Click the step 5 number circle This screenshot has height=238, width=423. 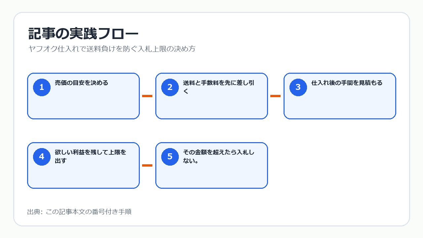[x=170, y=157]
